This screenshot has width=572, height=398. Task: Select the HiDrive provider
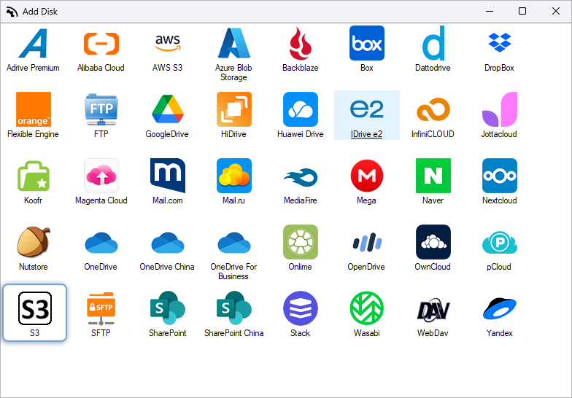[233, 109]
